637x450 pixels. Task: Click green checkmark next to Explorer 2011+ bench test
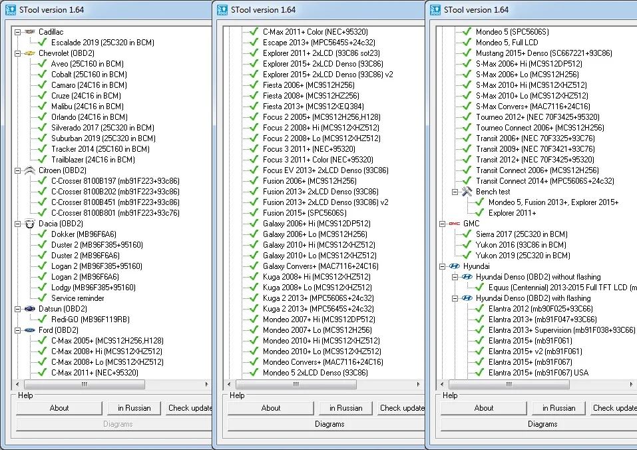[x=479, y=213]
